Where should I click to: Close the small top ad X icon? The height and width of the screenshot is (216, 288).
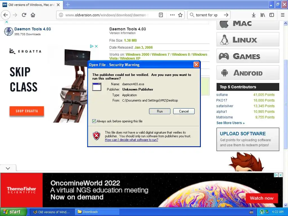[7, 22]
